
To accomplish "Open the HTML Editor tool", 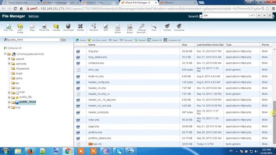I will [130, 28].
